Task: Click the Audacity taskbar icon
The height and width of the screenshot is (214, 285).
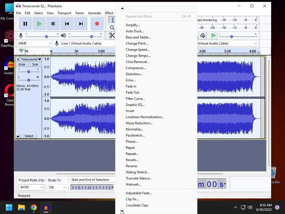Action: click(x=46, y=207)
